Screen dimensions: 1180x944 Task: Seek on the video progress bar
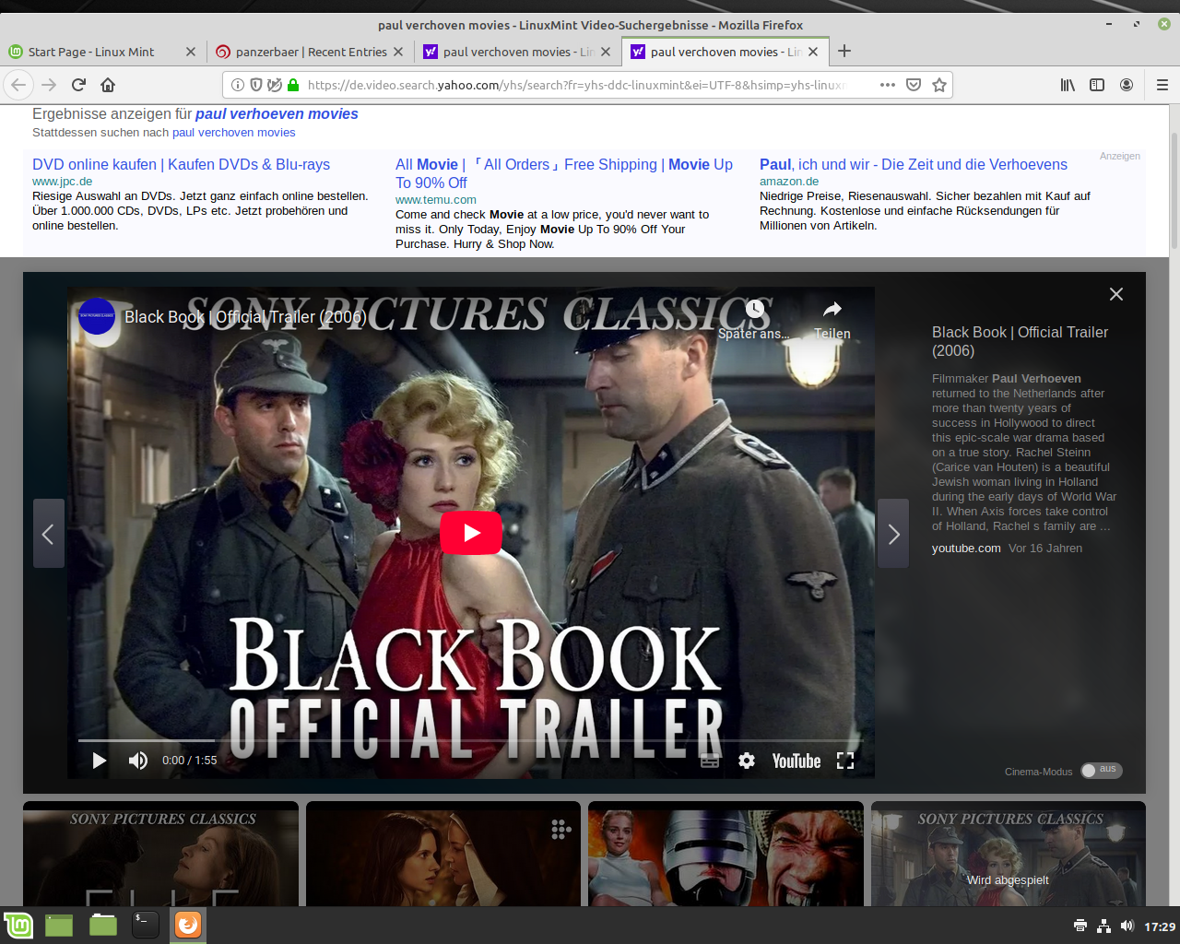point(470,740)
